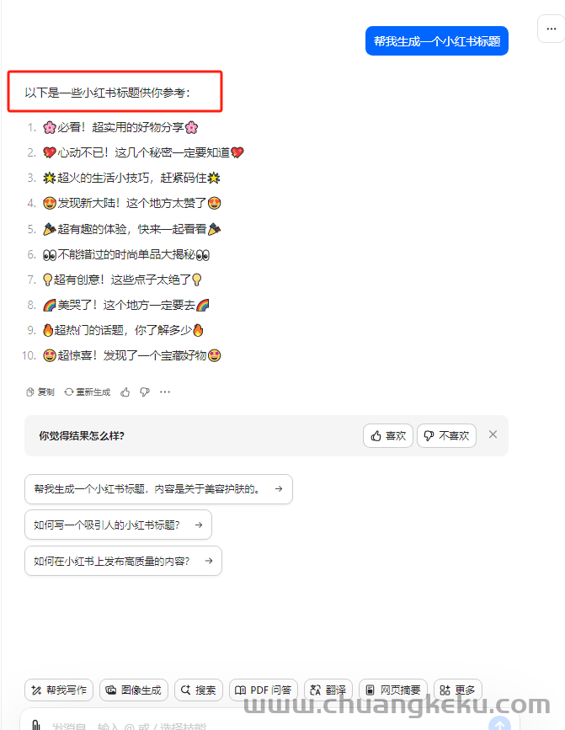Select the 不喜欢 feedback button

click(447, 436)
